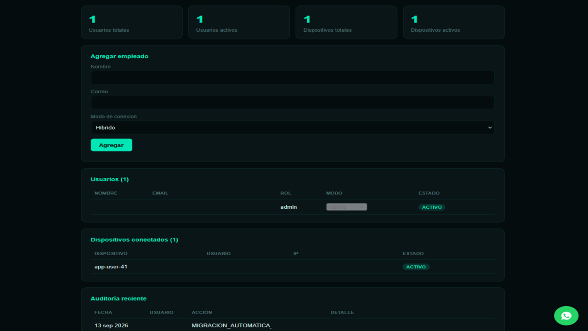Select the app-user-41 device name
This screenshot has height=331, width=588.
[x=111, y=267]
